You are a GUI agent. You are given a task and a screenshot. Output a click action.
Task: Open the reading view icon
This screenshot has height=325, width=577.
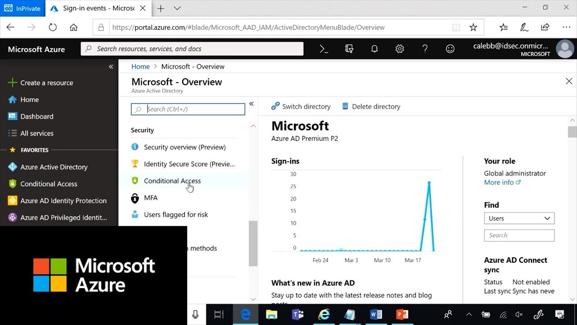(x=456, y=28)
